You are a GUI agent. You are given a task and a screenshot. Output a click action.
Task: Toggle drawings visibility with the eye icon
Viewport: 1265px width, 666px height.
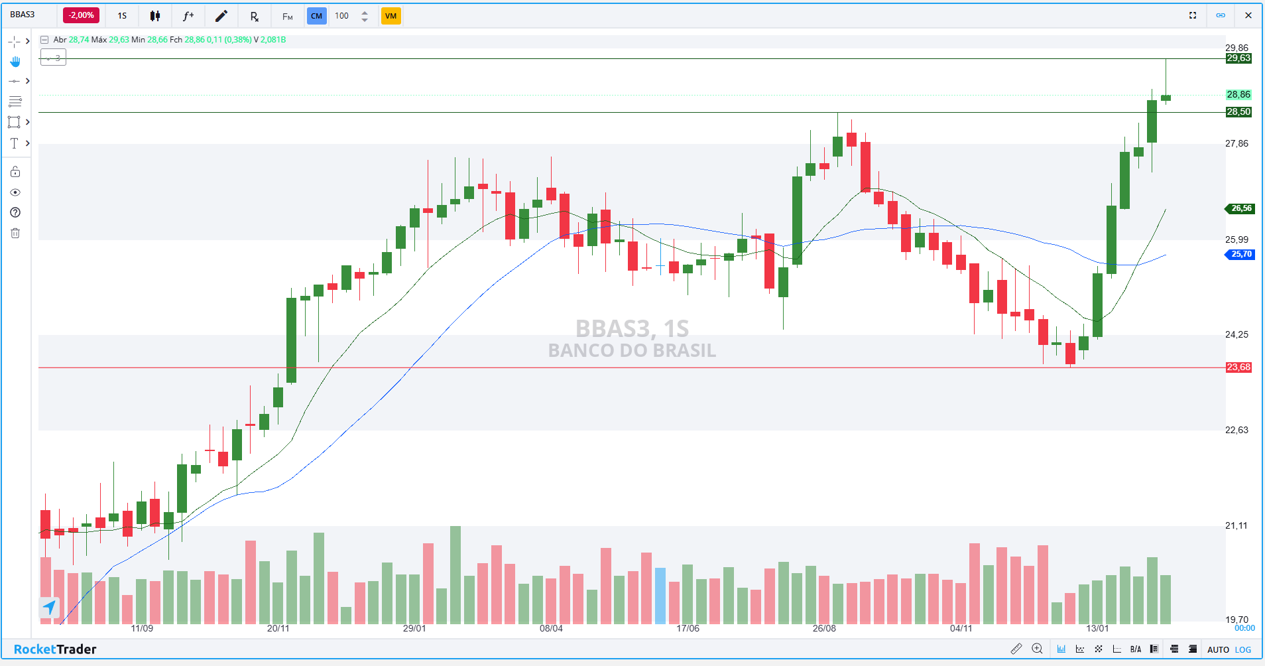(x=15, y=192)
